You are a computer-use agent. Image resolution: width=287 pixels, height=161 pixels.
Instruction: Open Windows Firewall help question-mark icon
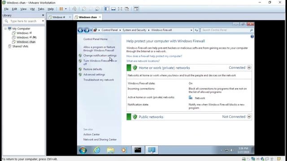[x=252, y=37]
